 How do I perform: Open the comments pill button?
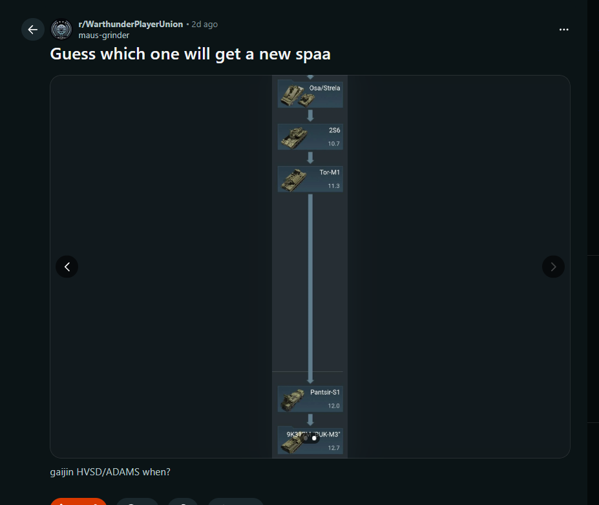(137, 502)
